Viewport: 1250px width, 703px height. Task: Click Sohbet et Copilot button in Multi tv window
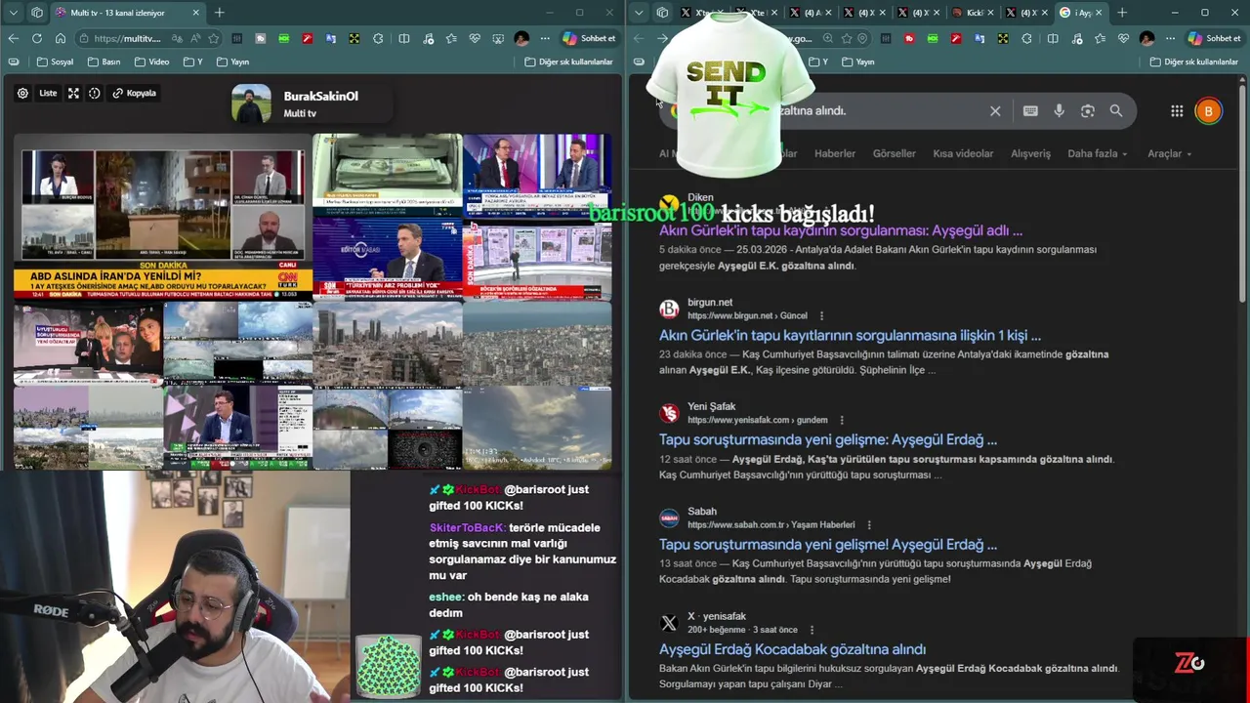pyautogui.click(x=589, y=38)
